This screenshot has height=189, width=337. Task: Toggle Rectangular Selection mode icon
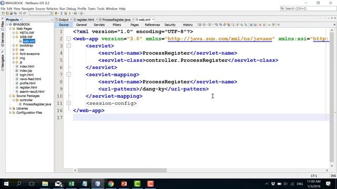pyautogui.click(x=233, y=25)
